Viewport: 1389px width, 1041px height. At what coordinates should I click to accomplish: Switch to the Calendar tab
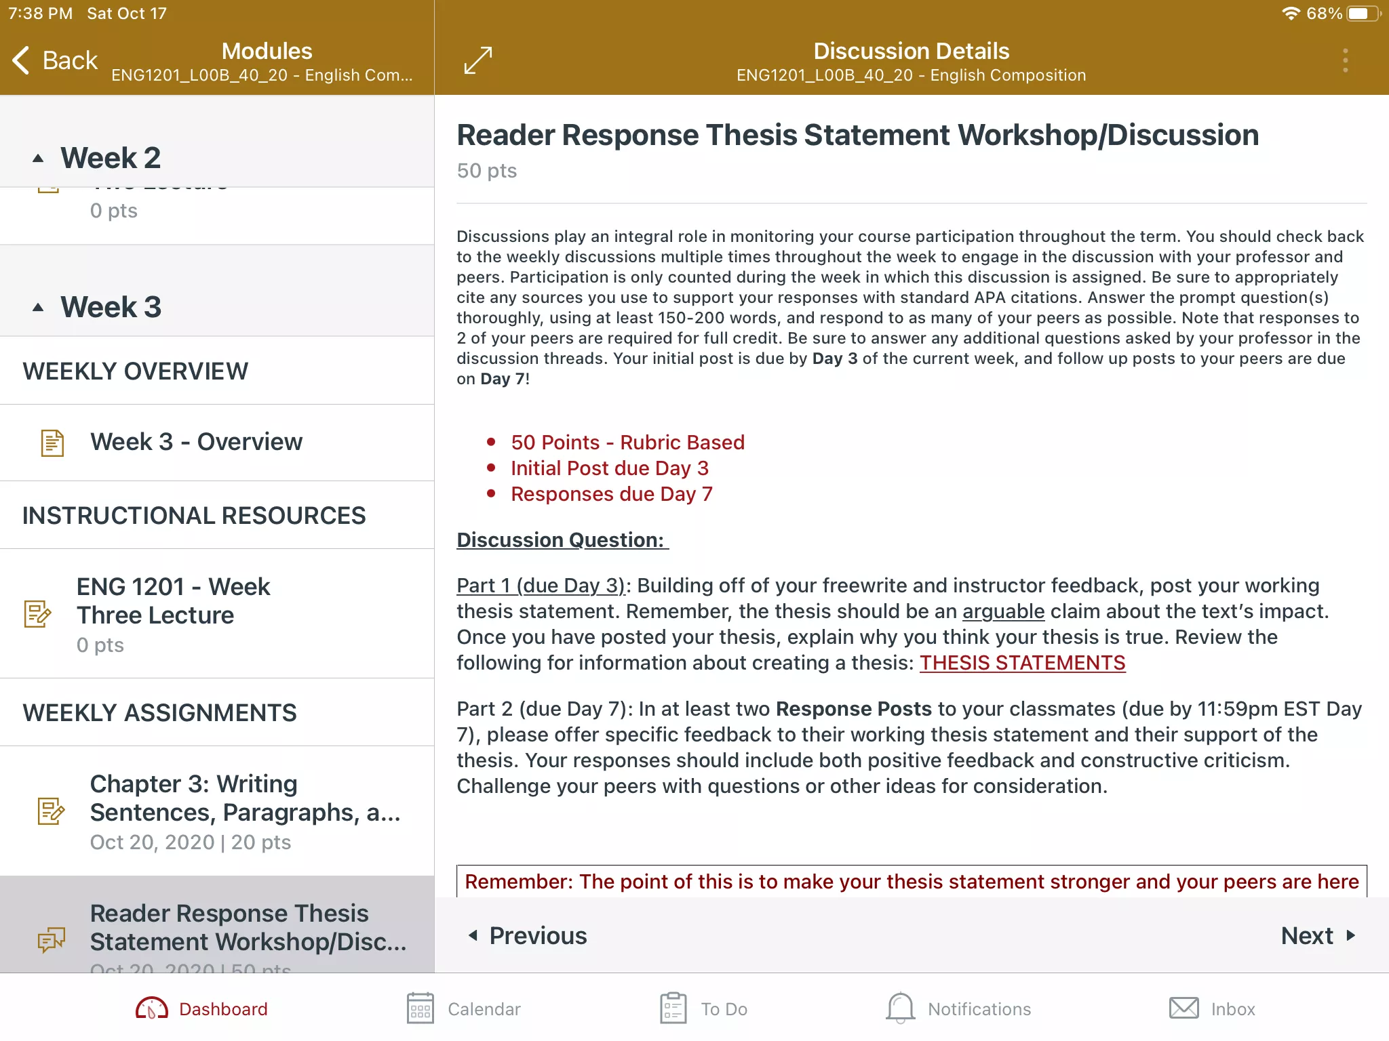(x=464, y=1008)
